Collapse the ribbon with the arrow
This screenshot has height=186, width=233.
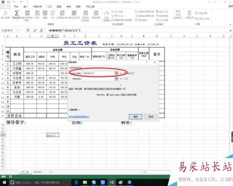(230, 25)
